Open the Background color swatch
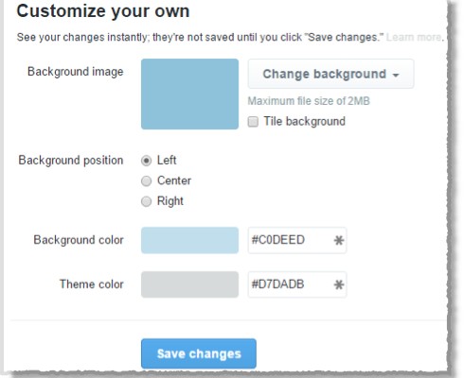 click(189, 240)
